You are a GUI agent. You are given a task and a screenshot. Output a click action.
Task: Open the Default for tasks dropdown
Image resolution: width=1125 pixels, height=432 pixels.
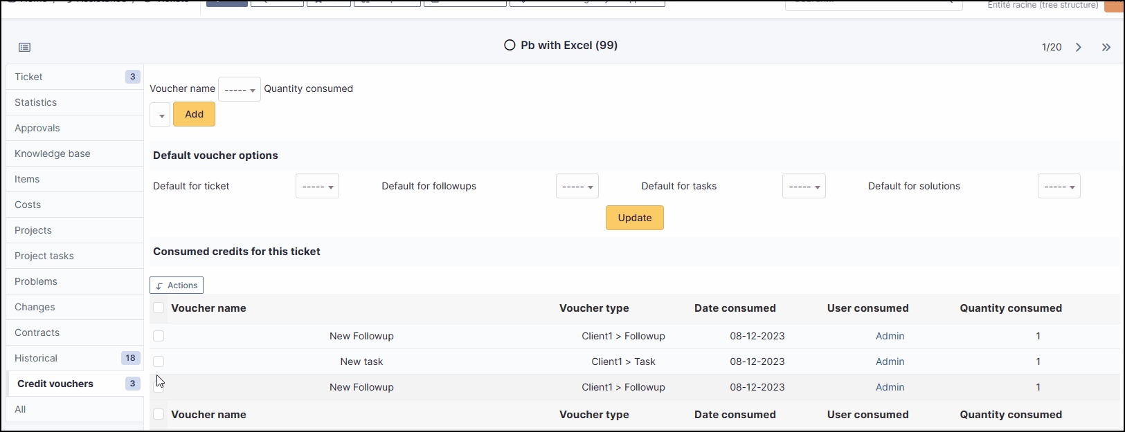804,187
